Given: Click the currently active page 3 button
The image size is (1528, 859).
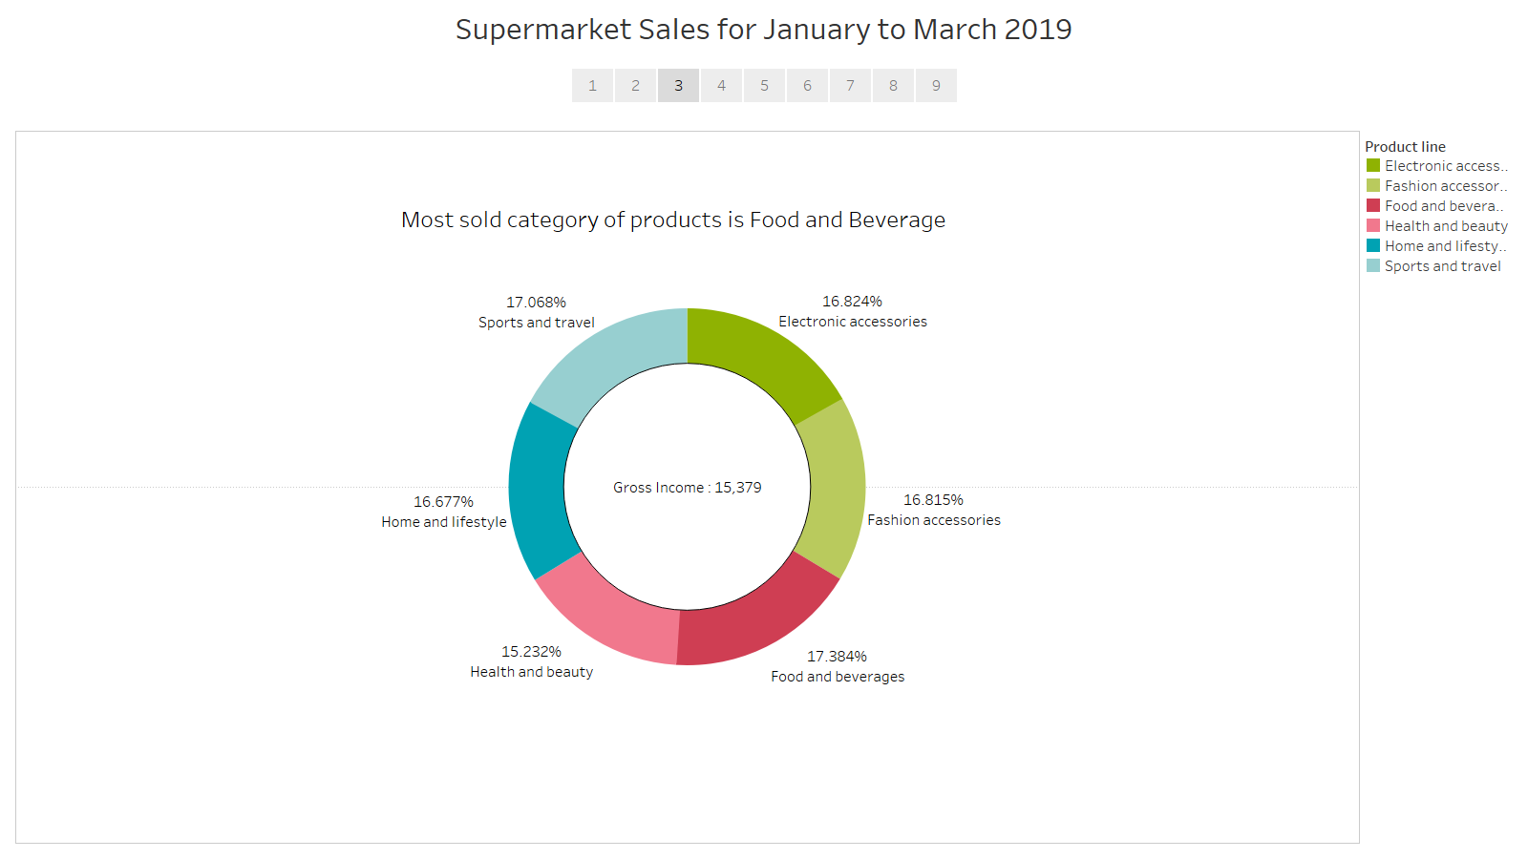Looking at the screenshot, I should click(x=678, y=85).
